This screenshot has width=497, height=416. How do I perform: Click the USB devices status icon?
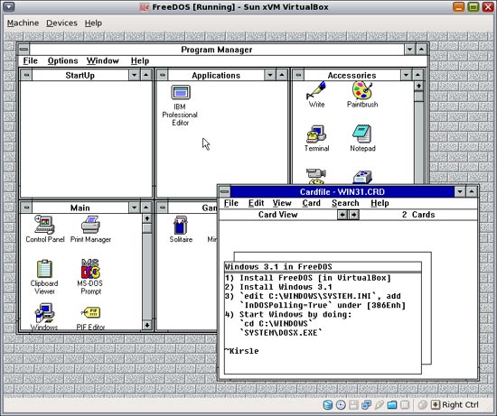380,404
